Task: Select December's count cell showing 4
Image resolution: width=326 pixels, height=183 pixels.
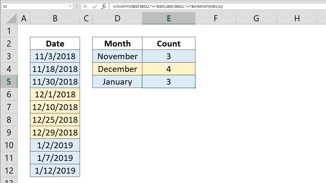Action: point(169,69)
